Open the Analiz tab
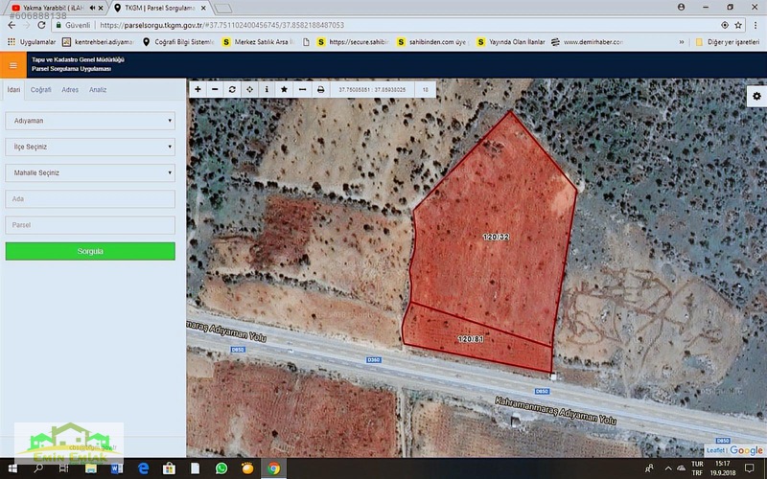This screenshot has height=479, width=767. pyautogui.click(x=98, y=90)
